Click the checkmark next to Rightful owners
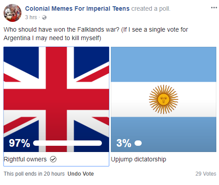Image resolution: width=219 pixels, height=185 pixels. pyautogui.click(x=53, y=159)
